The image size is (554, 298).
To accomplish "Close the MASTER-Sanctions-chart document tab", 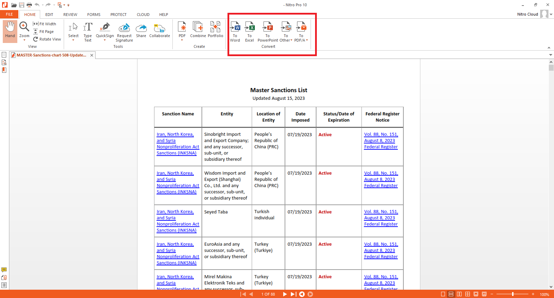I will pos(92,55).
